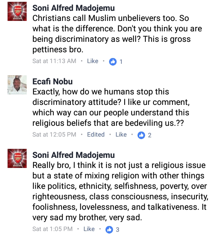Click the "Sat at 12:05 PM" timestamp
The height and width of the screenshot is (244, 216).
pos(54,135)
